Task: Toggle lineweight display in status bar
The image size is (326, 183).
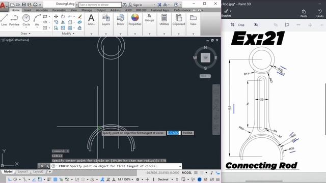Action: click(x=49, y=179)
